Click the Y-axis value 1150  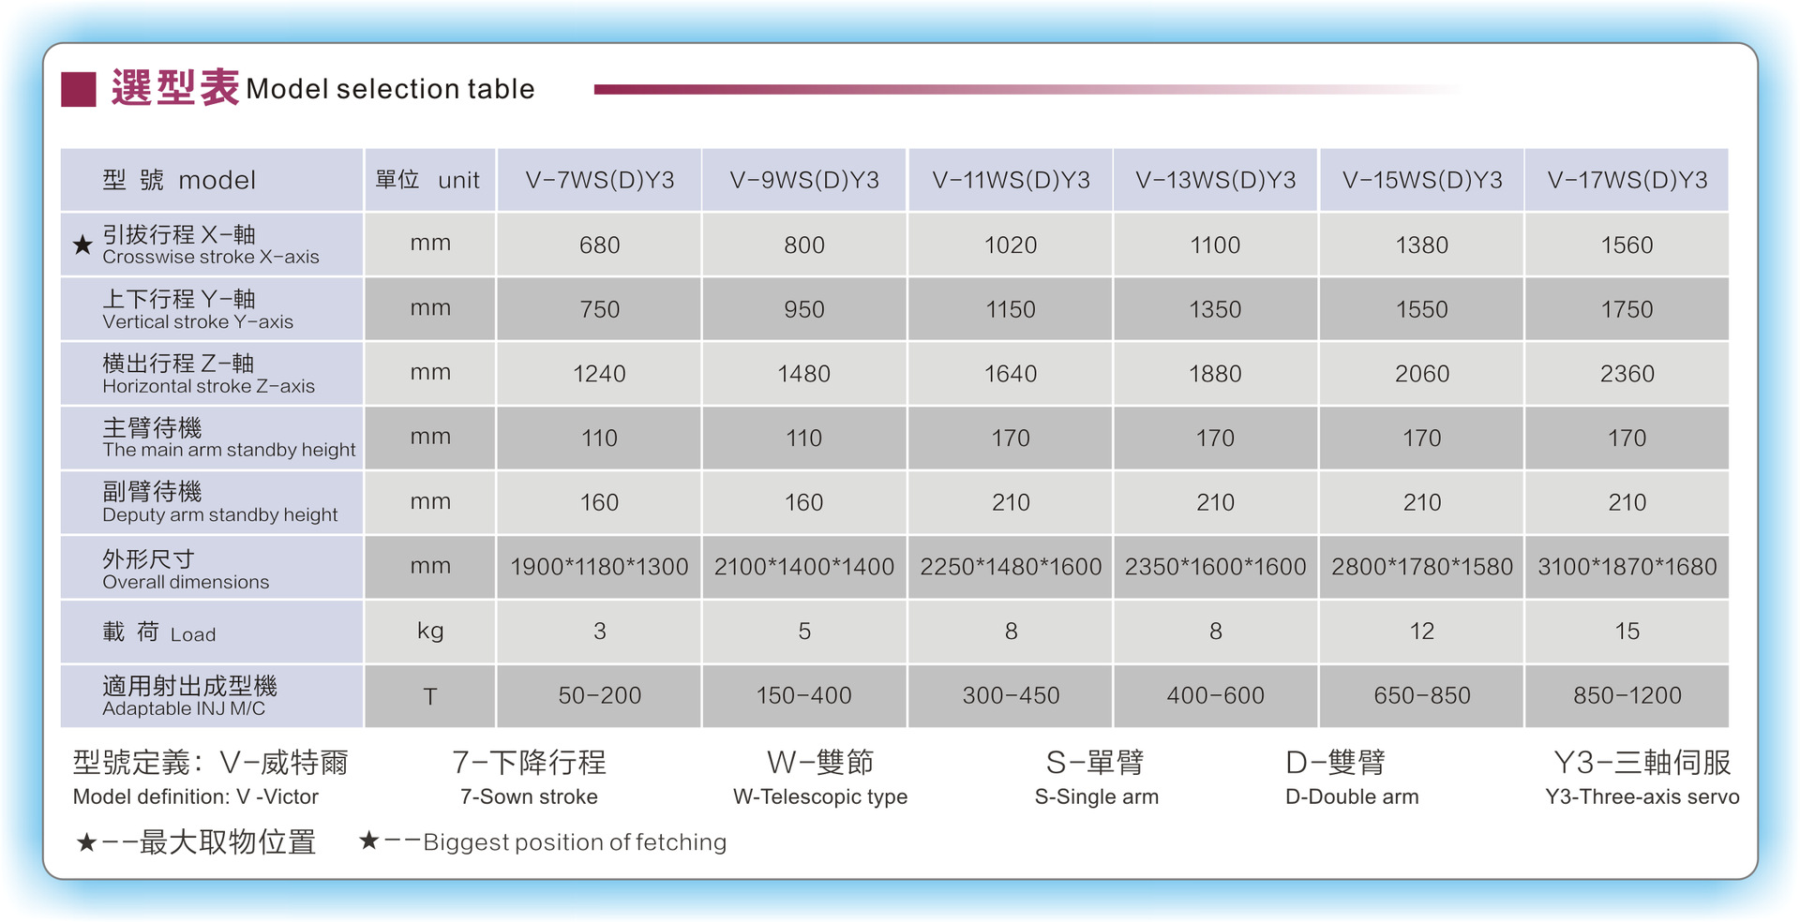1011,310
